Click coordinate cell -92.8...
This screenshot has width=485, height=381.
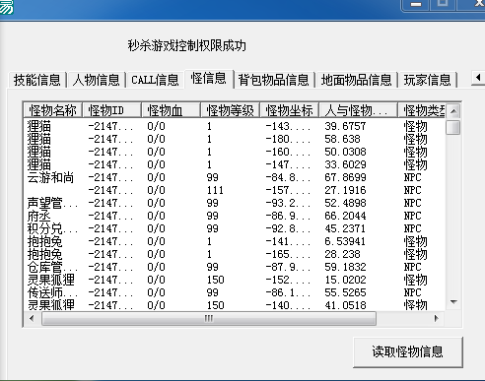pos(288,228)
